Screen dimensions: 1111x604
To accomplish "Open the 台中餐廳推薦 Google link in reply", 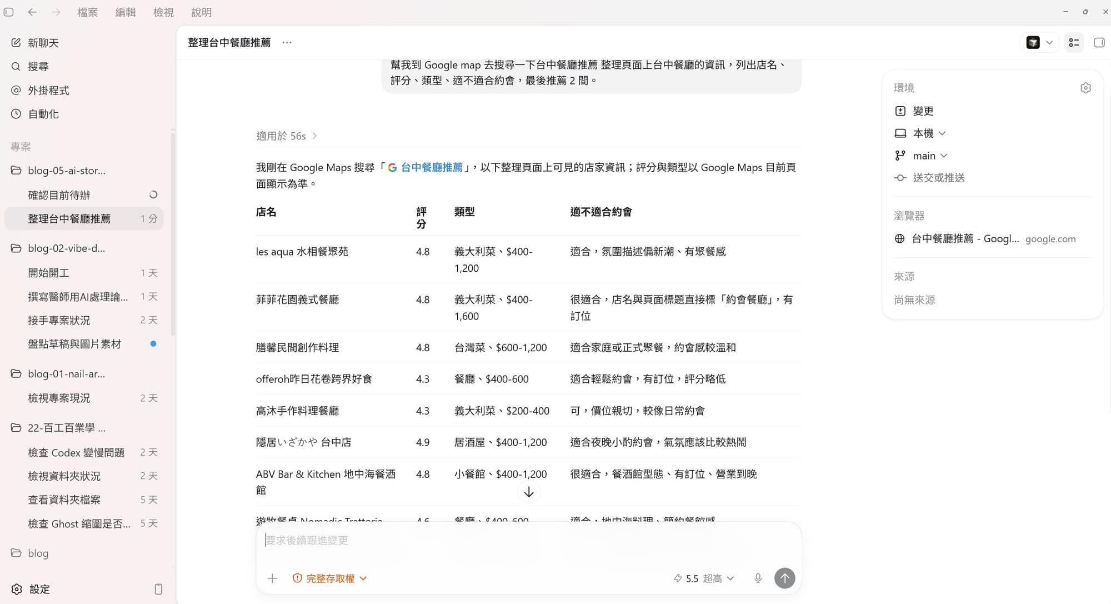I will [x=426, y=167].
